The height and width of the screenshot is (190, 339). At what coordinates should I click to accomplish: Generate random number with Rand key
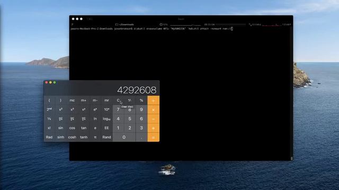click(106, 137)
